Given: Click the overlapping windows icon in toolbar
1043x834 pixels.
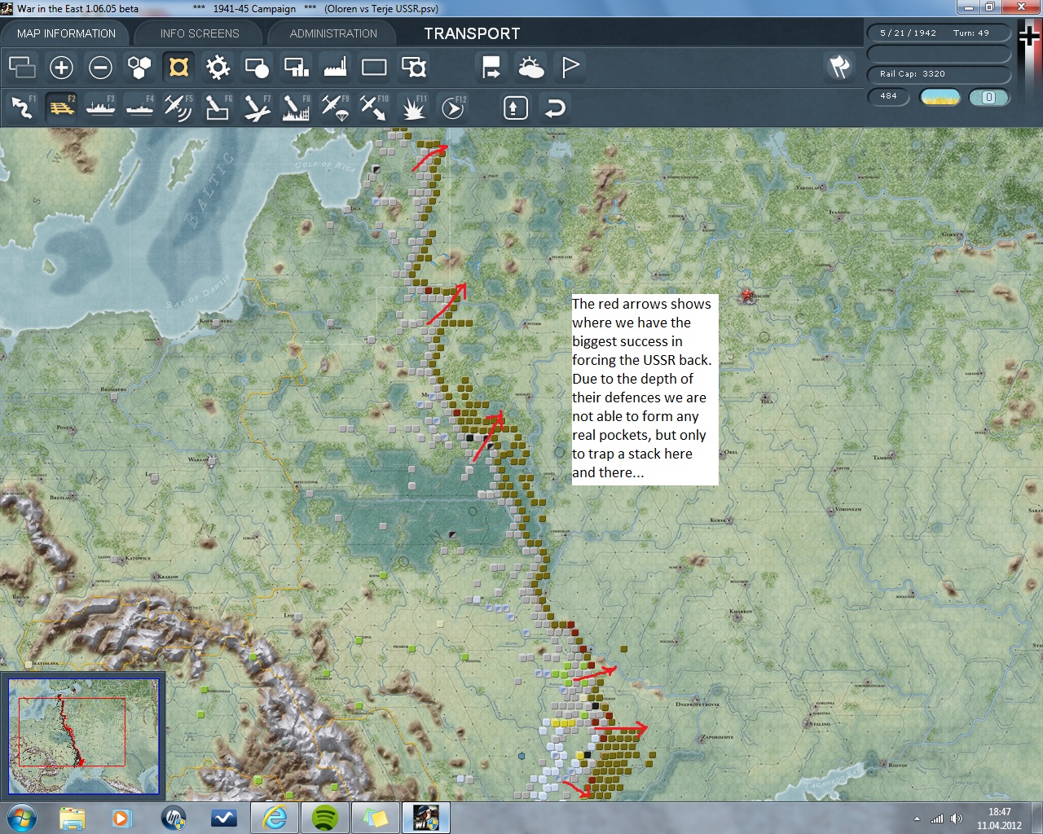Looking at the screenshot, I should point(22,67).
